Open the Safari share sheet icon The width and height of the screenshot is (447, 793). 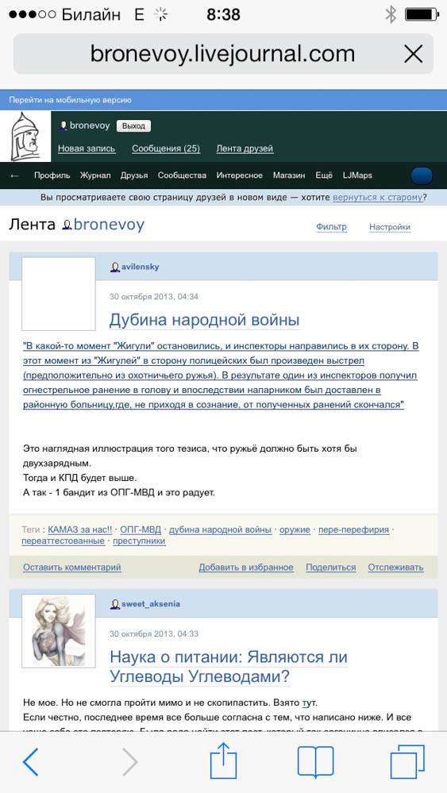coord(223,760)
